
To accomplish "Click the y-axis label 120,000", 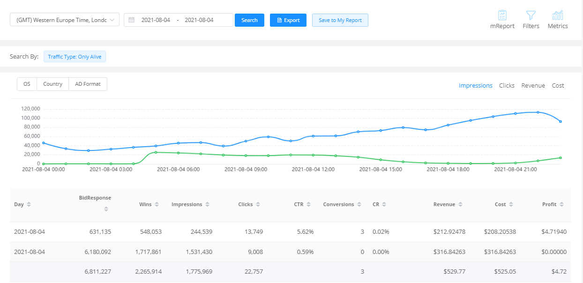I will (x=30, y=109).
